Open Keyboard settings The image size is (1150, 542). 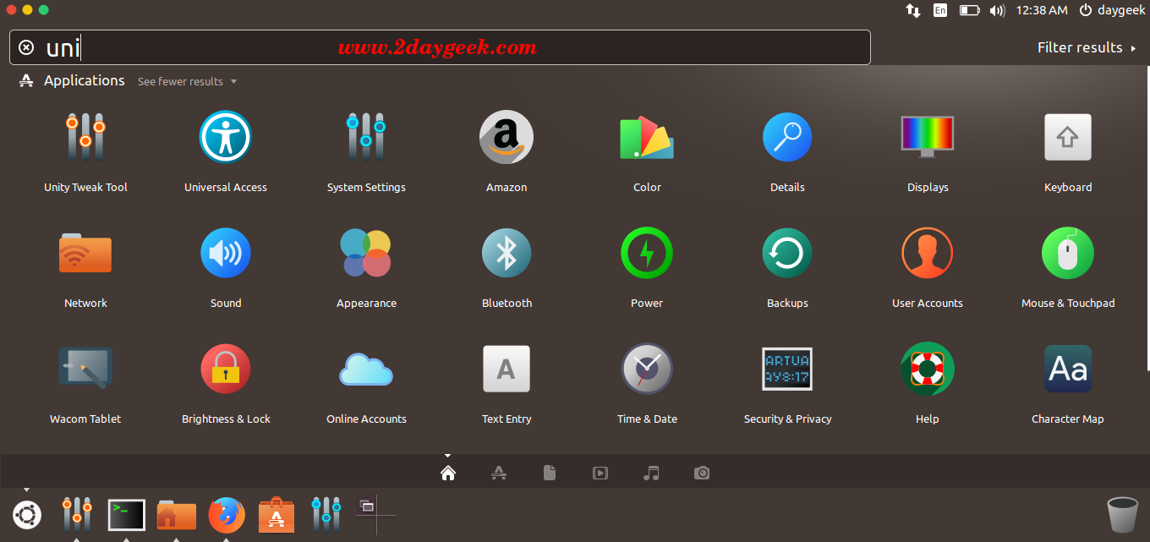[1068, 137]
